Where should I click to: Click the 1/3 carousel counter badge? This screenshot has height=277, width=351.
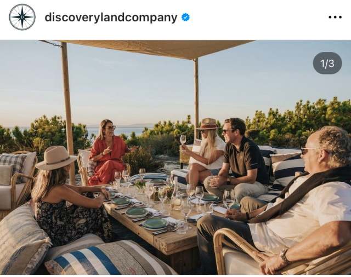(x=327, y=63)
